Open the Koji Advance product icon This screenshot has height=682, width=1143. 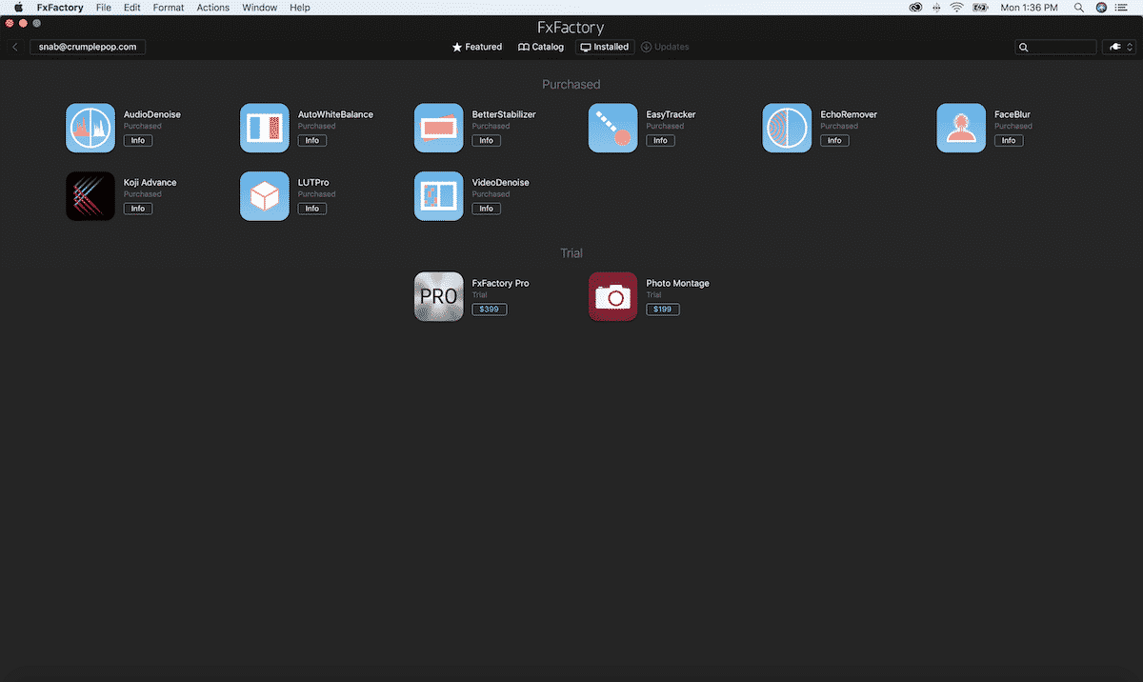tap(90, 196)
